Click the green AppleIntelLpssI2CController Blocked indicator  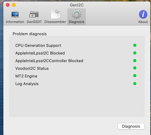coord(135,61)
